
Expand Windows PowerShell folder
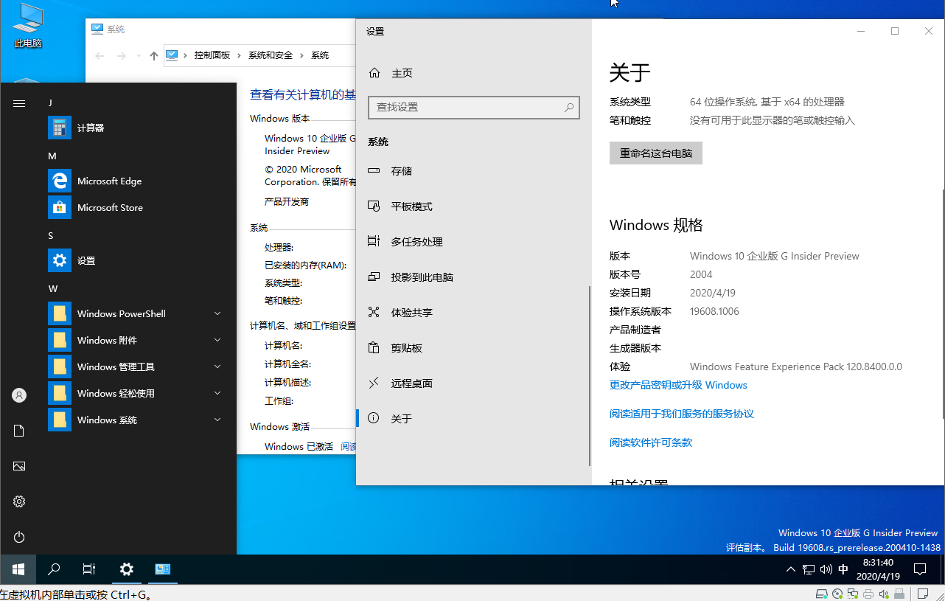click(217, 314)
